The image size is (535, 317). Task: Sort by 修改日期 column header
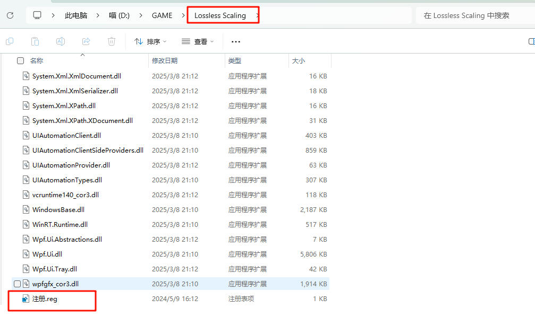click(165, 60)
